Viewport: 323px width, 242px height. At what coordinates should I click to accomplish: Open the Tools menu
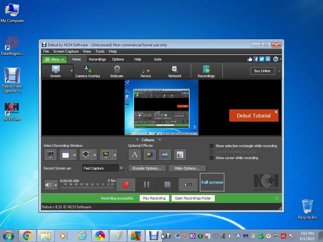[100, 51]
